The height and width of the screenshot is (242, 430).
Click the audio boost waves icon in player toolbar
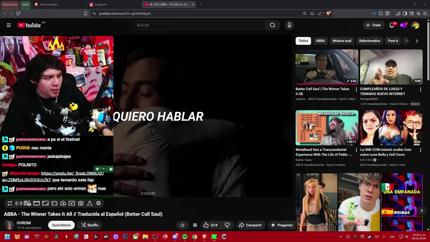tap(18, 203)
